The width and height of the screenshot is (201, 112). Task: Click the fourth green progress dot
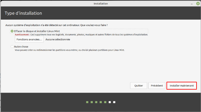tap(101, 102)
